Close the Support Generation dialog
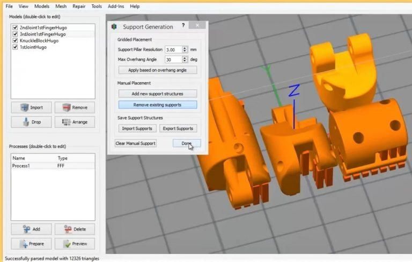This screenshot has width=412, height=262. (197, 26)
